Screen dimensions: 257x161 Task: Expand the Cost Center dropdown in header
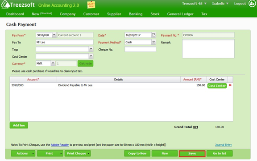click(91, 56)
